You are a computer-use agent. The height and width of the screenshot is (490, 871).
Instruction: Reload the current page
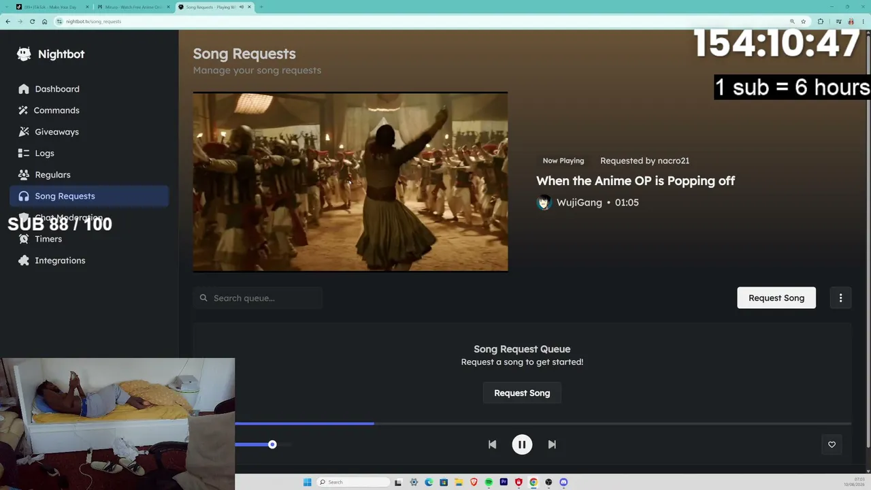[32, 21]
